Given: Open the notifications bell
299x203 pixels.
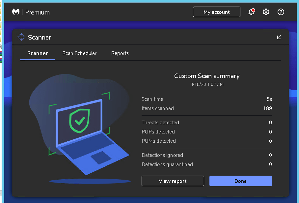Looking at the screenshot, I should coord(251,12).
